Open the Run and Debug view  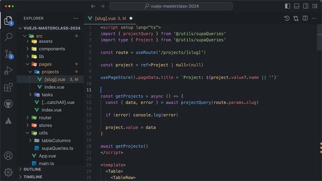point(8,70)
